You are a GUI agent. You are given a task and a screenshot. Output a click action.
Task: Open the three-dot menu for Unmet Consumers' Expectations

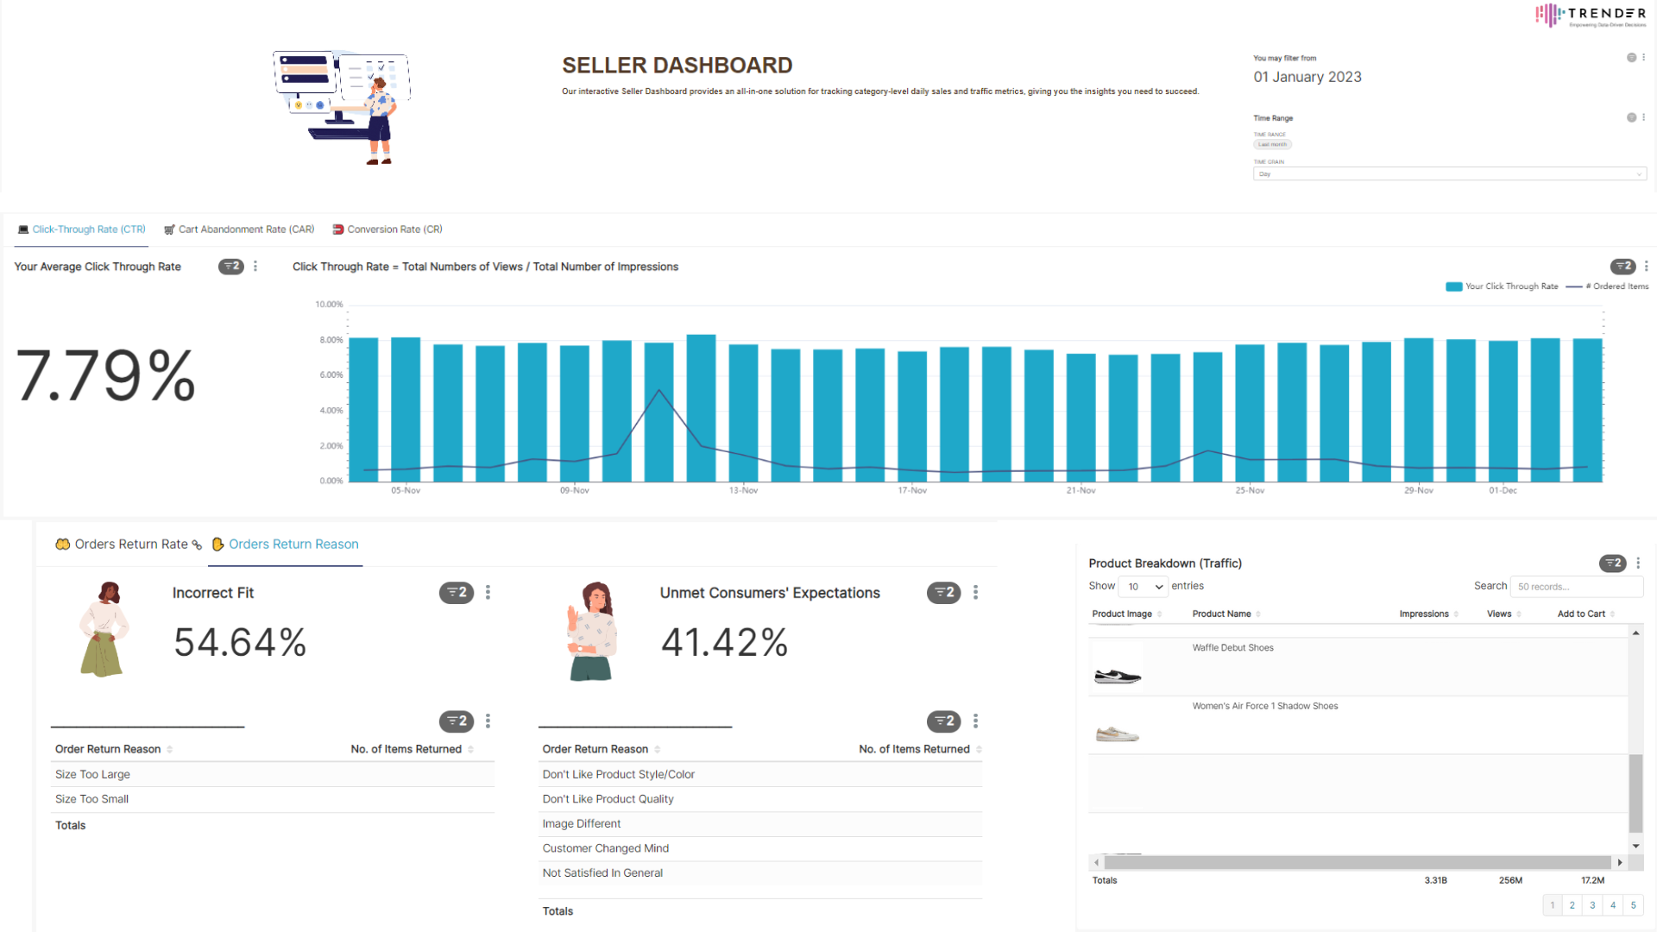click(x=975, y=593)
